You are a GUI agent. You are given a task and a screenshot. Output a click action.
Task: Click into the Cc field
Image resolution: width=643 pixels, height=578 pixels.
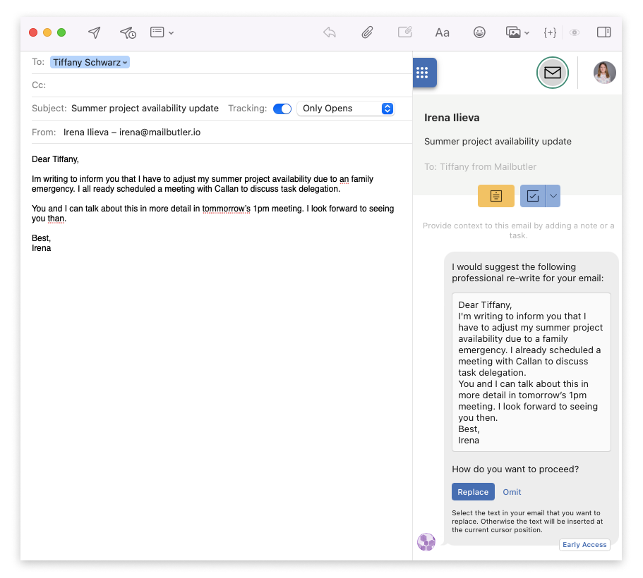222,85
